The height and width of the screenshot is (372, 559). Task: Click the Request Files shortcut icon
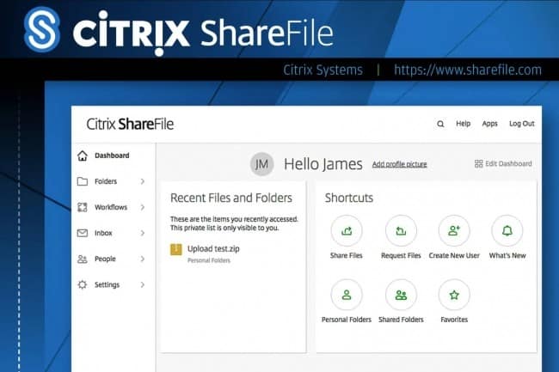pyautogui.click(x=401, y=231)
